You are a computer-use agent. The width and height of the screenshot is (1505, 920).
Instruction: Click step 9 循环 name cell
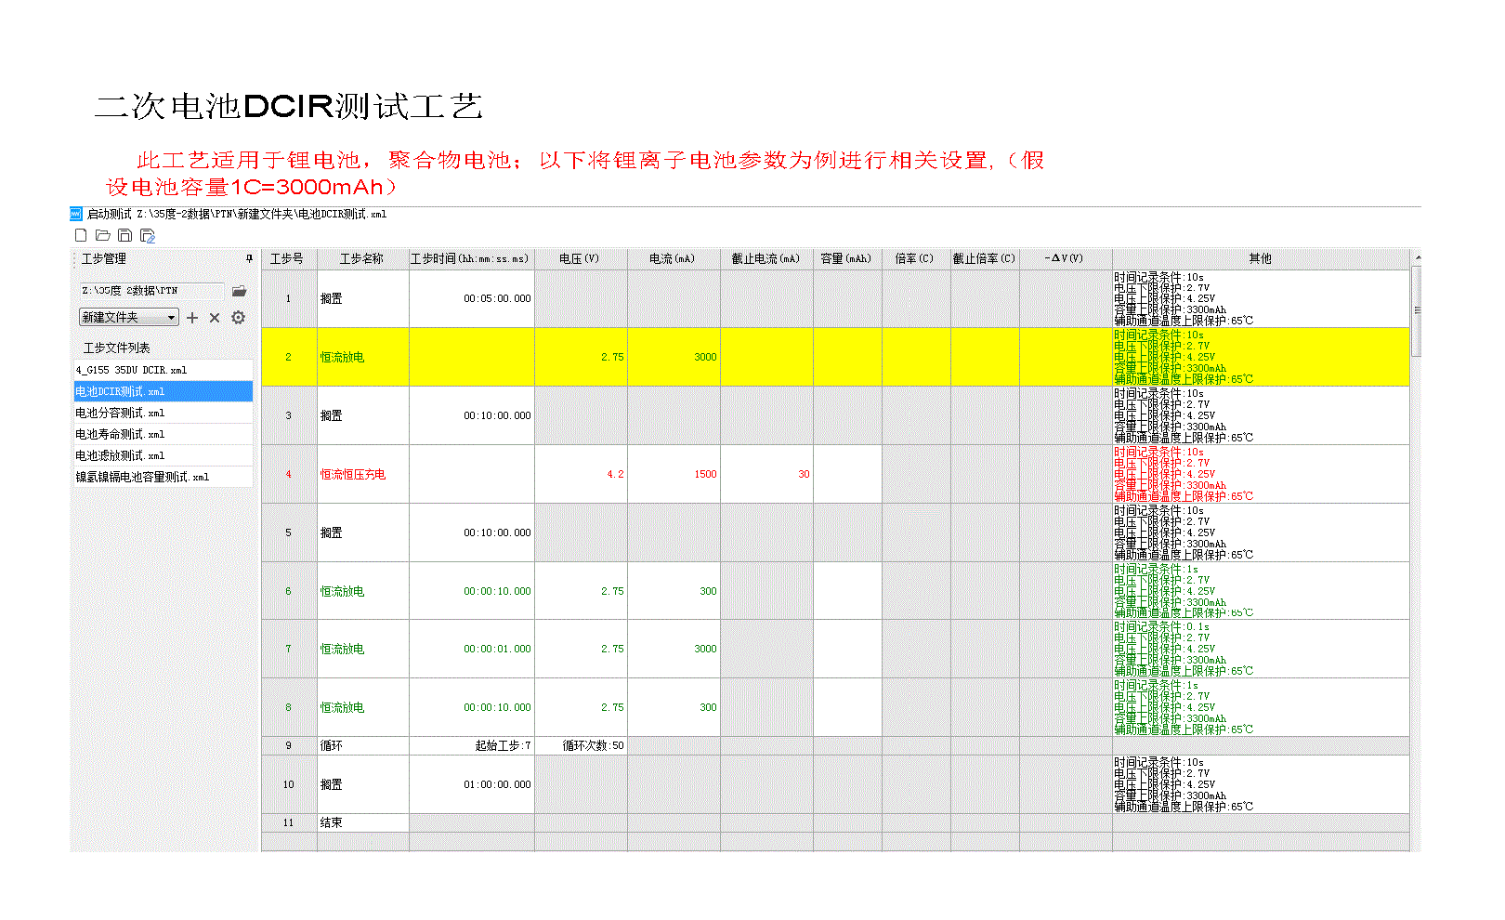(x=362, y=745)
